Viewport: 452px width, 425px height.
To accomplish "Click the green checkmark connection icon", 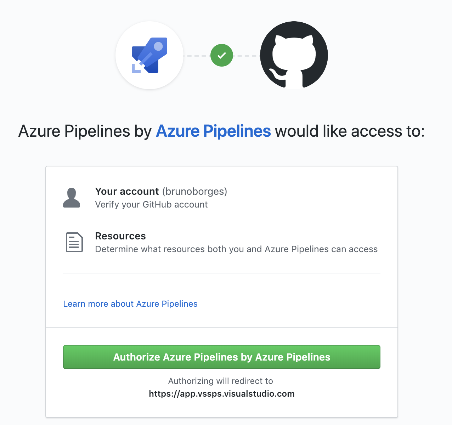I will (x=222, y=55).
